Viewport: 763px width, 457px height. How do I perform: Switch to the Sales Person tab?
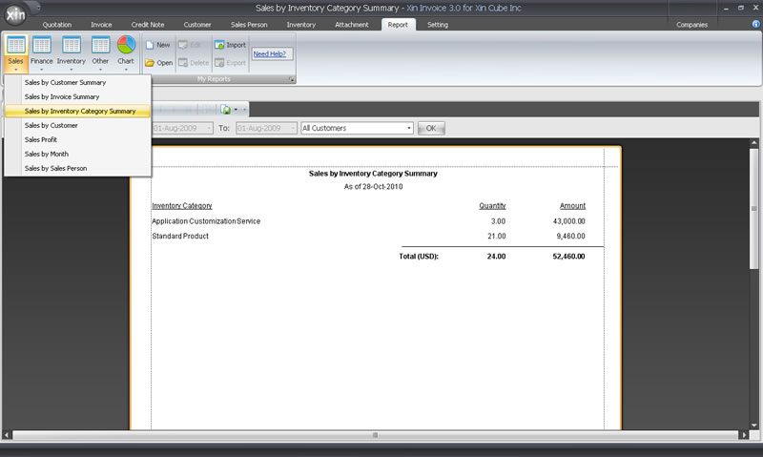(x=249, y=25)
